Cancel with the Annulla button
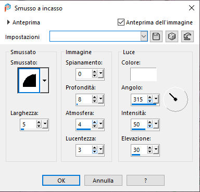 [x=103, y=181]
